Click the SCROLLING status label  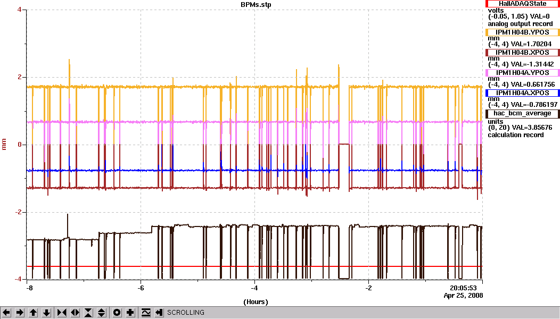point(186,313)
